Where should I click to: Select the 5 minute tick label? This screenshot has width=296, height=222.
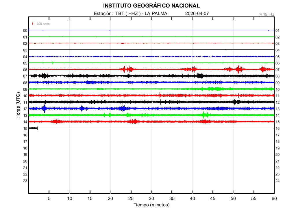pos(49,199)
